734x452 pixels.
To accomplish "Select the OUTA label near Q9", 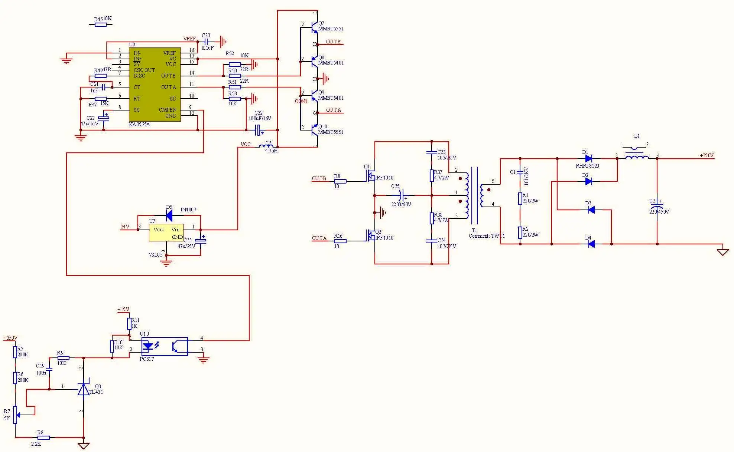I will coord(334,110).
